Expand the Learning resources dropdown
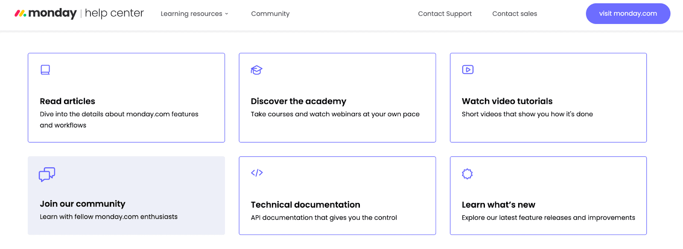The height and width of the screenshot is (249, 683). point(191,14)
